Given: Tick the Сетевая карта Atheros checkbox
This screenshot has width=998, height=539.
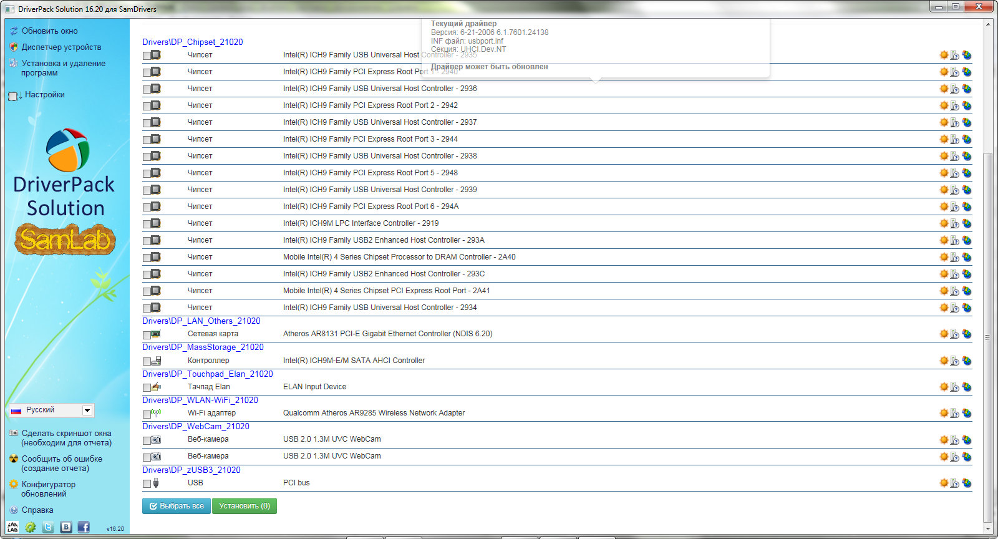Looking at the screenshot, I should (x=147, y=335).
